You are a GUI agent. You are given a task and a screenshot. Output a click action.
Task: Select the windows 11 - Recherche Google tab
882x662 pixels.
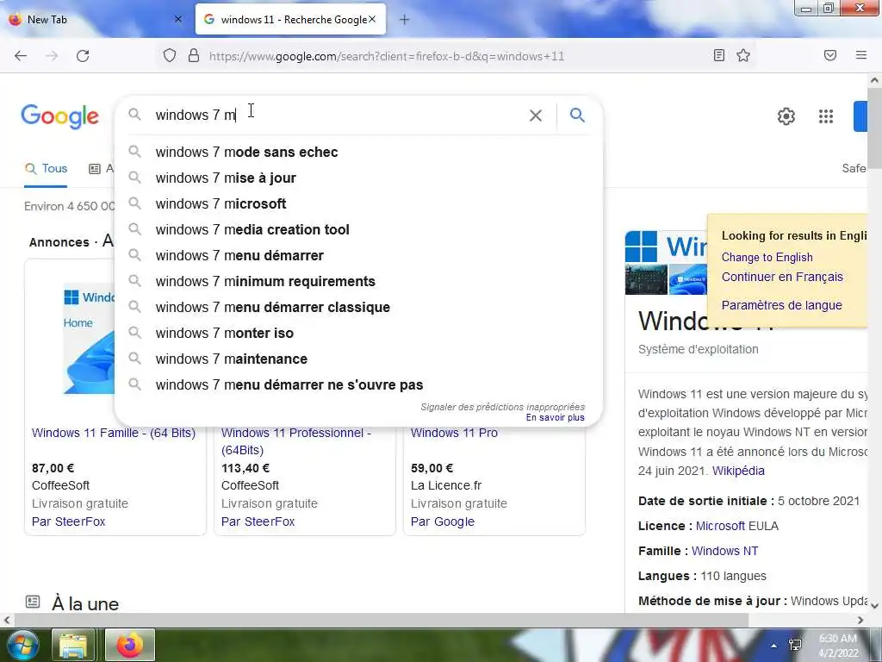pyautogui.click(x=290, y=19)
